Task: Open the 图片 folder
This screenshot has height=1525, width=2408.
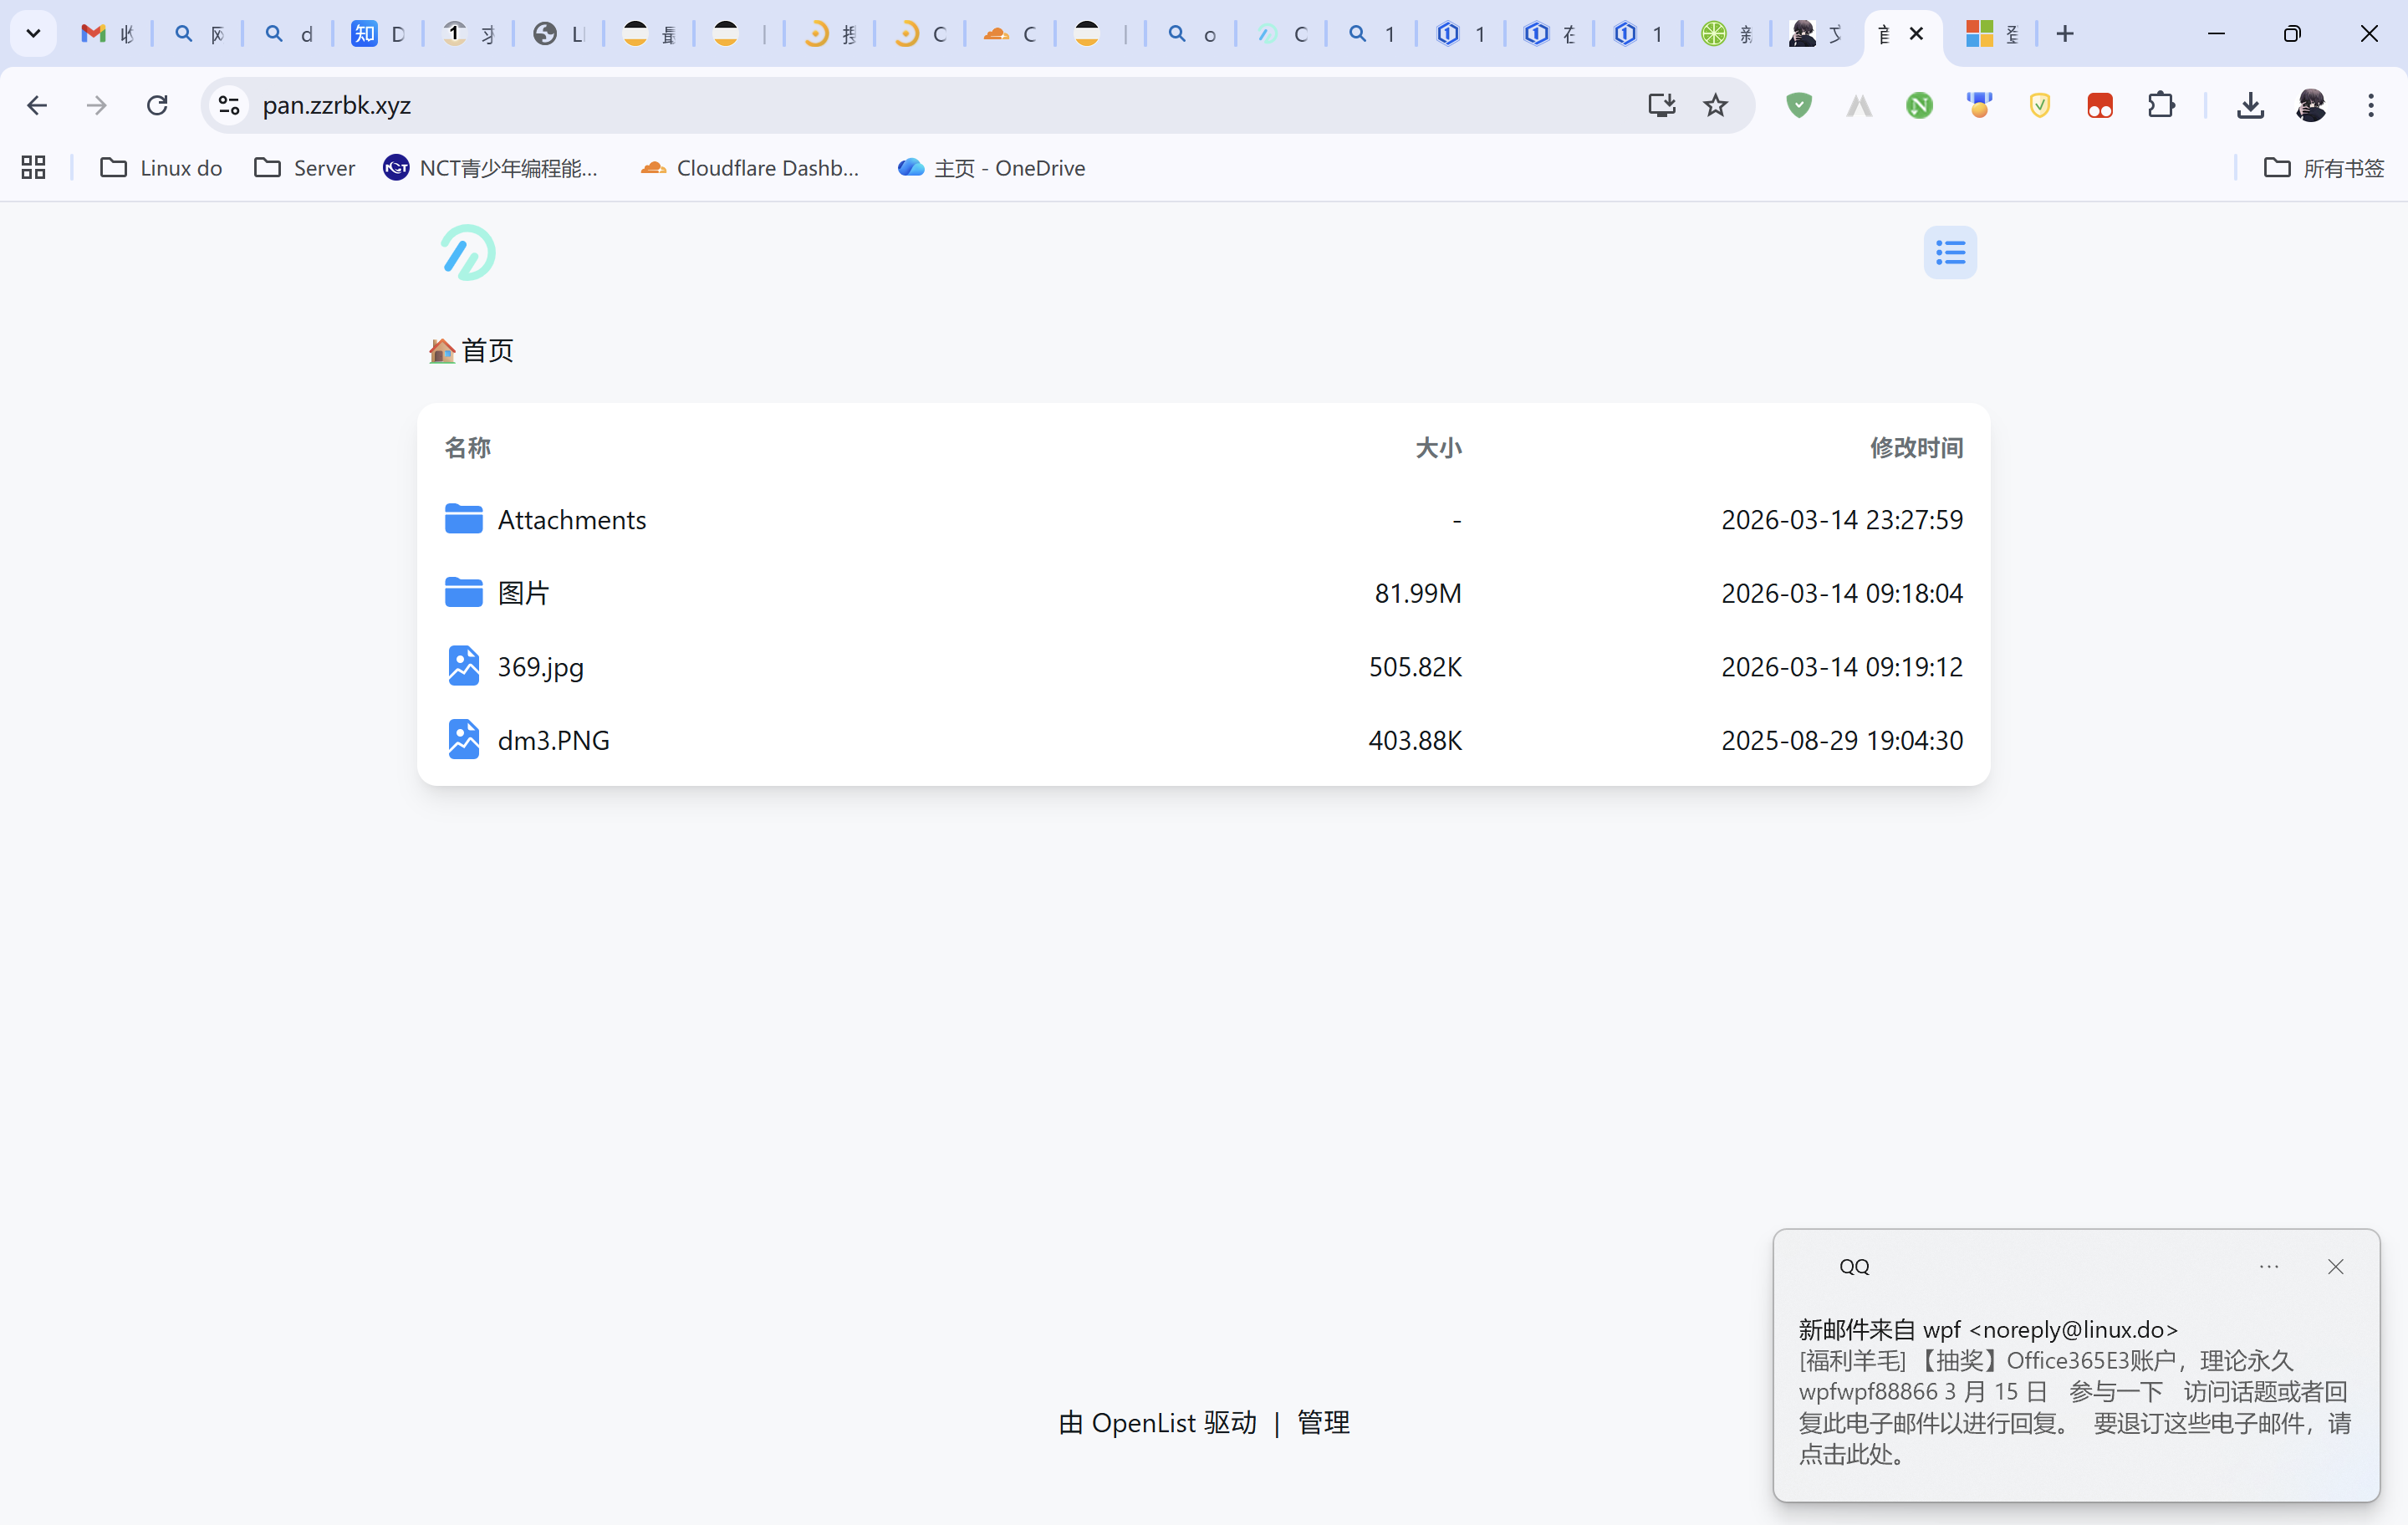Action: click(523, 593)
